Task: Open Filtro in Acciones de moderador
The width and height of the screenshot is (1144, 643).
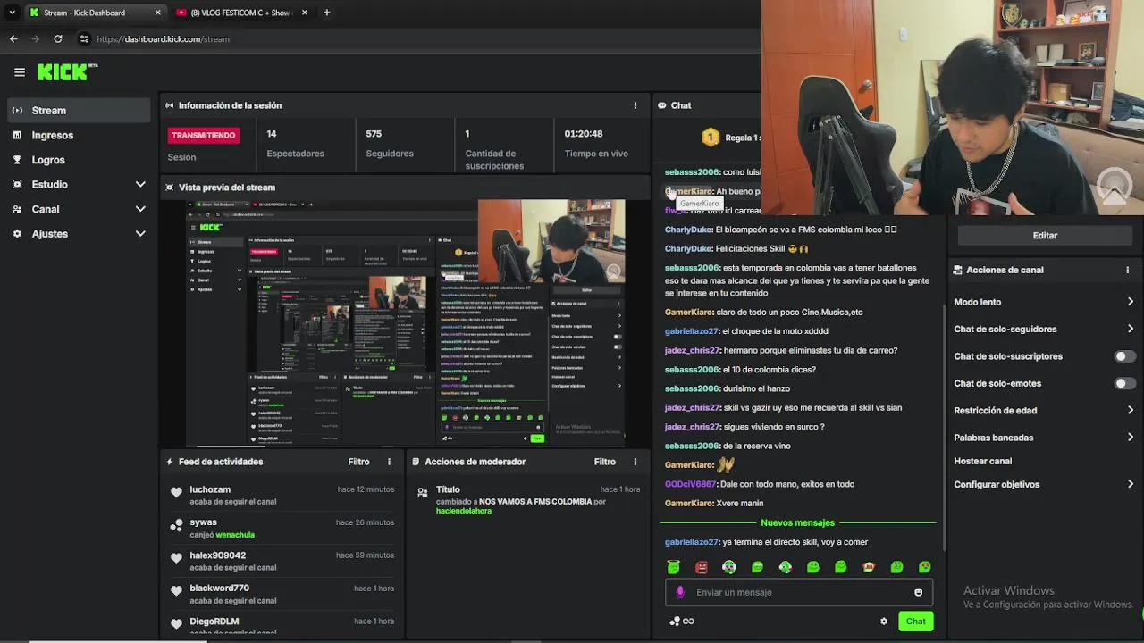Action: pos(605,462)
